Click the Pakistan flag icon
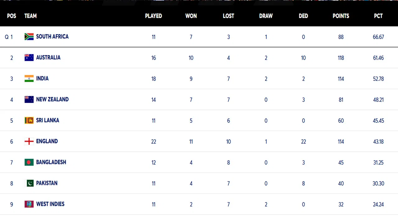This screenshot has width=398, height=223. coord(29,183)
